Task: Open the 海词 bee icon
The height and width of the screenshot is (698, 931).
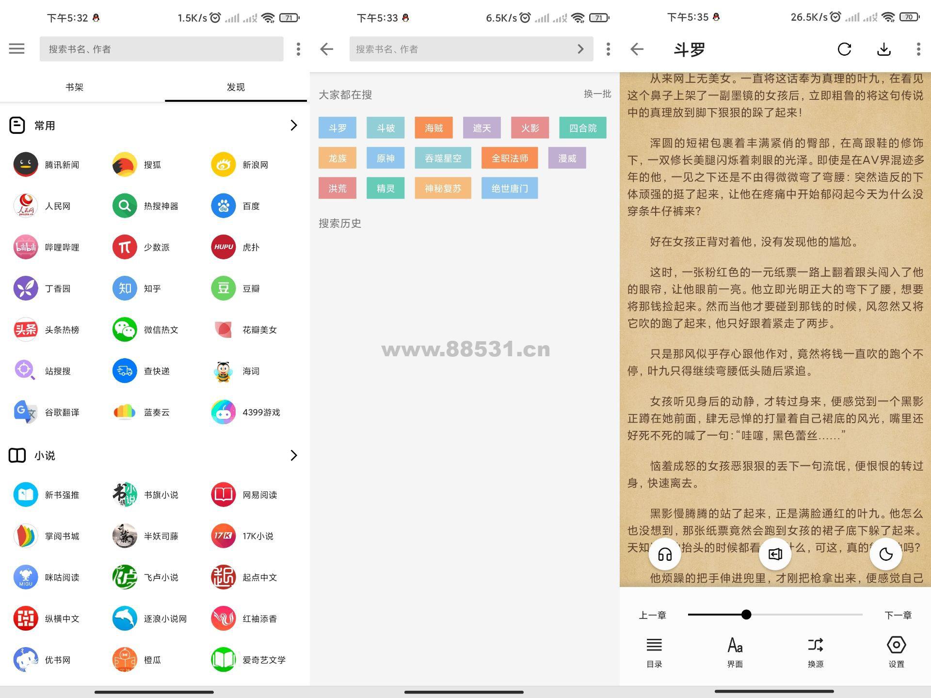Action: click(224, 371)
